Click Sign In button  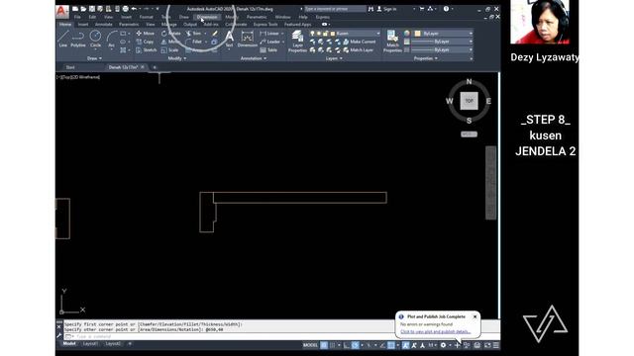pos(386,9)
